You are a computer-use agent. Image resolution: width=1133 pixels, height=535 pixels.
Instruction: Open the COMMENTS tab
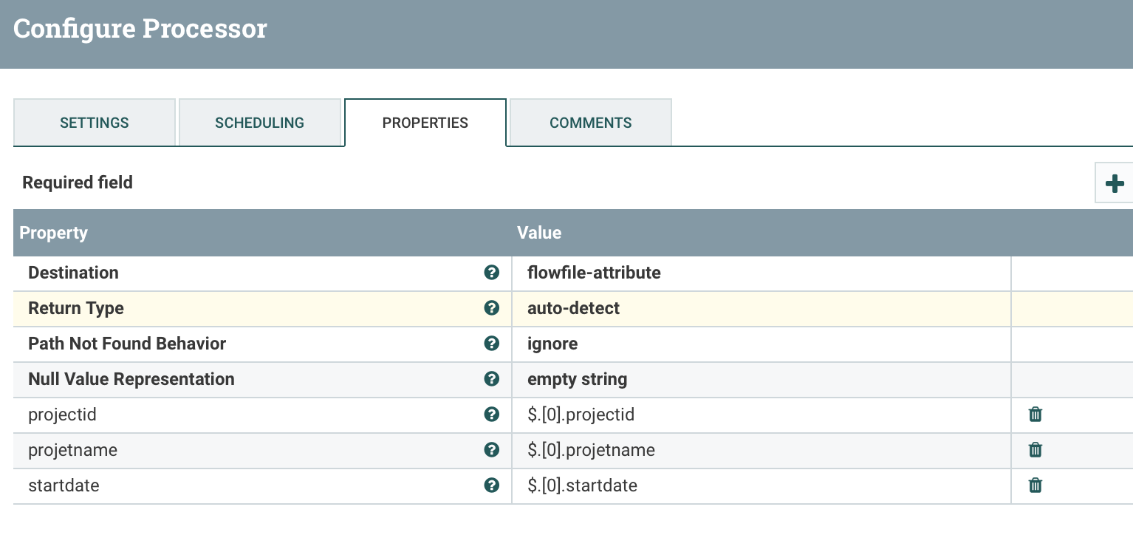coord(590,123)
